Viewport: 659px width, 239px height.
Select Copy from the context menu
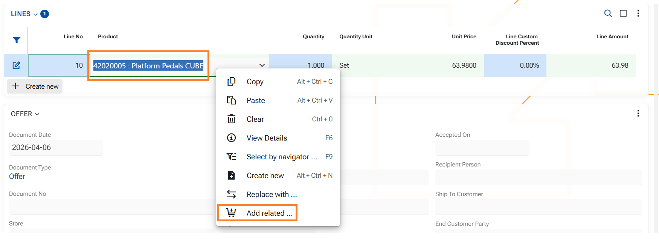255,82
